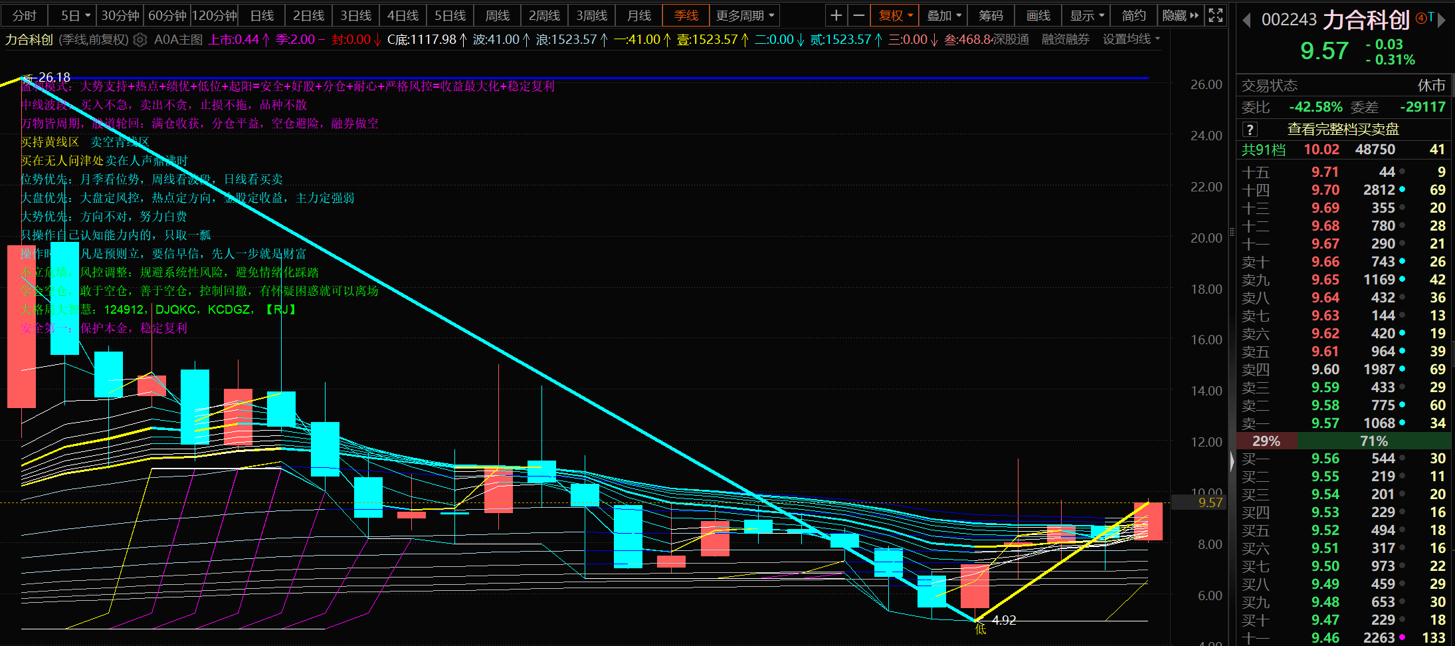Click the 上市:0.44 indicator value
The image size is (1455, 646).
pyautogui.click(x=239, y=40)
